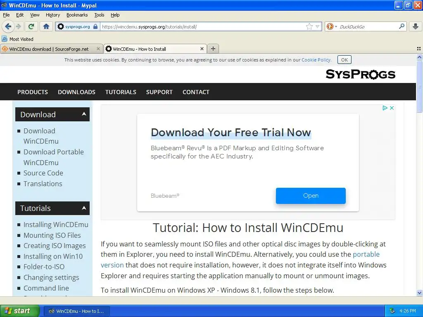Open Changing settings tutorial link
The height and width of the screenshot is (317, 423).
(51, 277)
